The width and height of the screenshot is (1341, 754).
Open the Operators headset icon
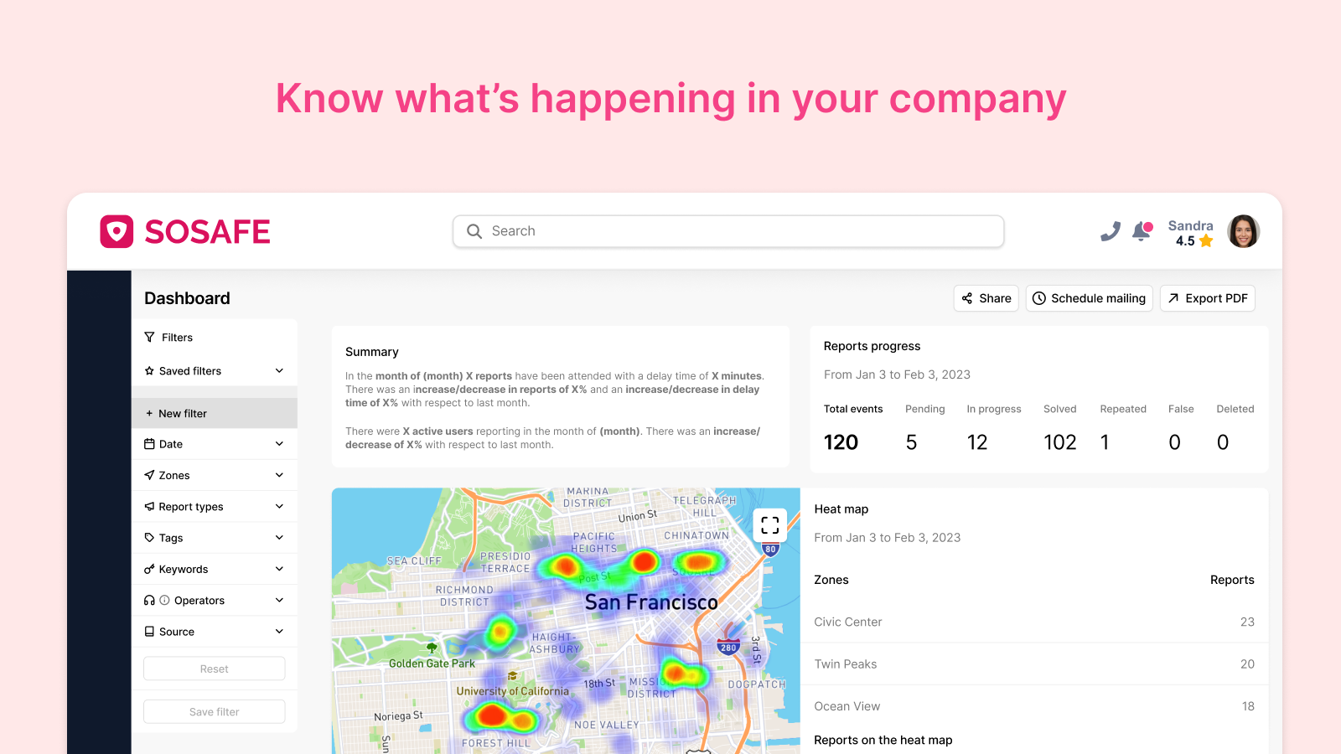coord(149,600)
